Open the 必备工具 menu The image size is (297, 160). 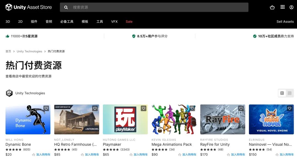click(x=67, y=22)
